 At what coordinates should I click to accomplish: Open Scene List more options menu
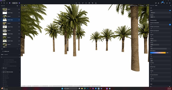19,6
